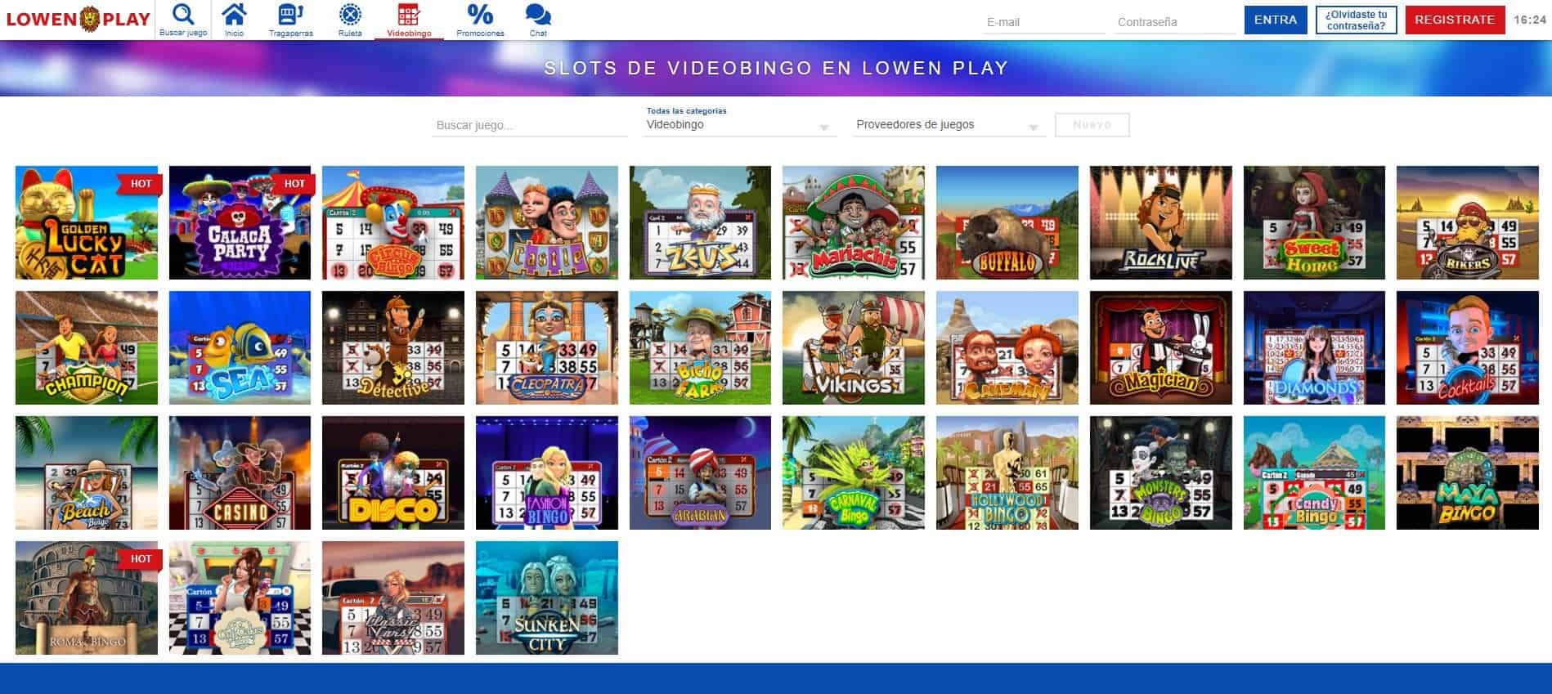The height and width of the screenshot is (694, 1552).
Task: Focus the E-mail input field
Action: click(1043, 23)
